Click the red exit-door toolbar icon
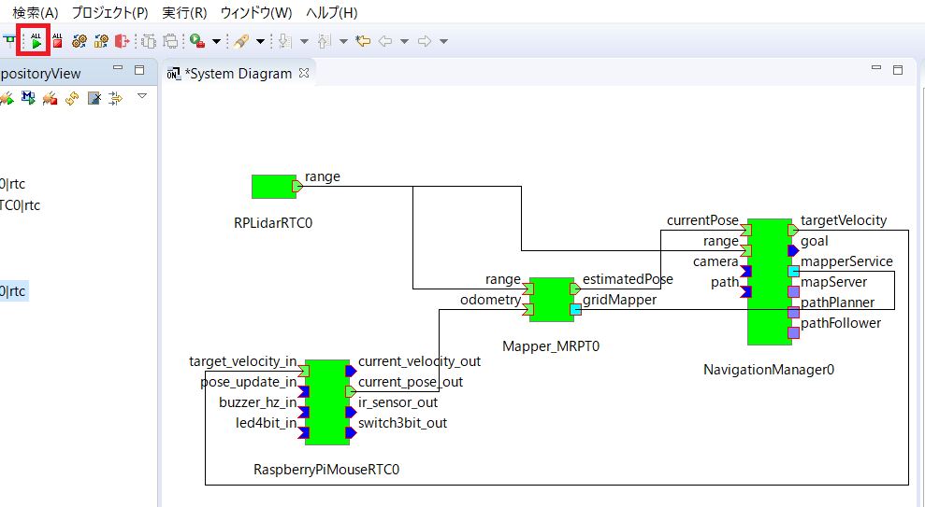Image resolution: width=925 pixels, height=507 pixels. point(122,41)
